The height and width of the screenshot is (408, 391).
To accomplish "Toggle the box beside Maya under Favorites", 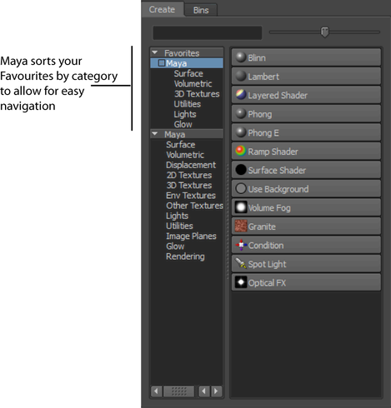I will (162, 63).
